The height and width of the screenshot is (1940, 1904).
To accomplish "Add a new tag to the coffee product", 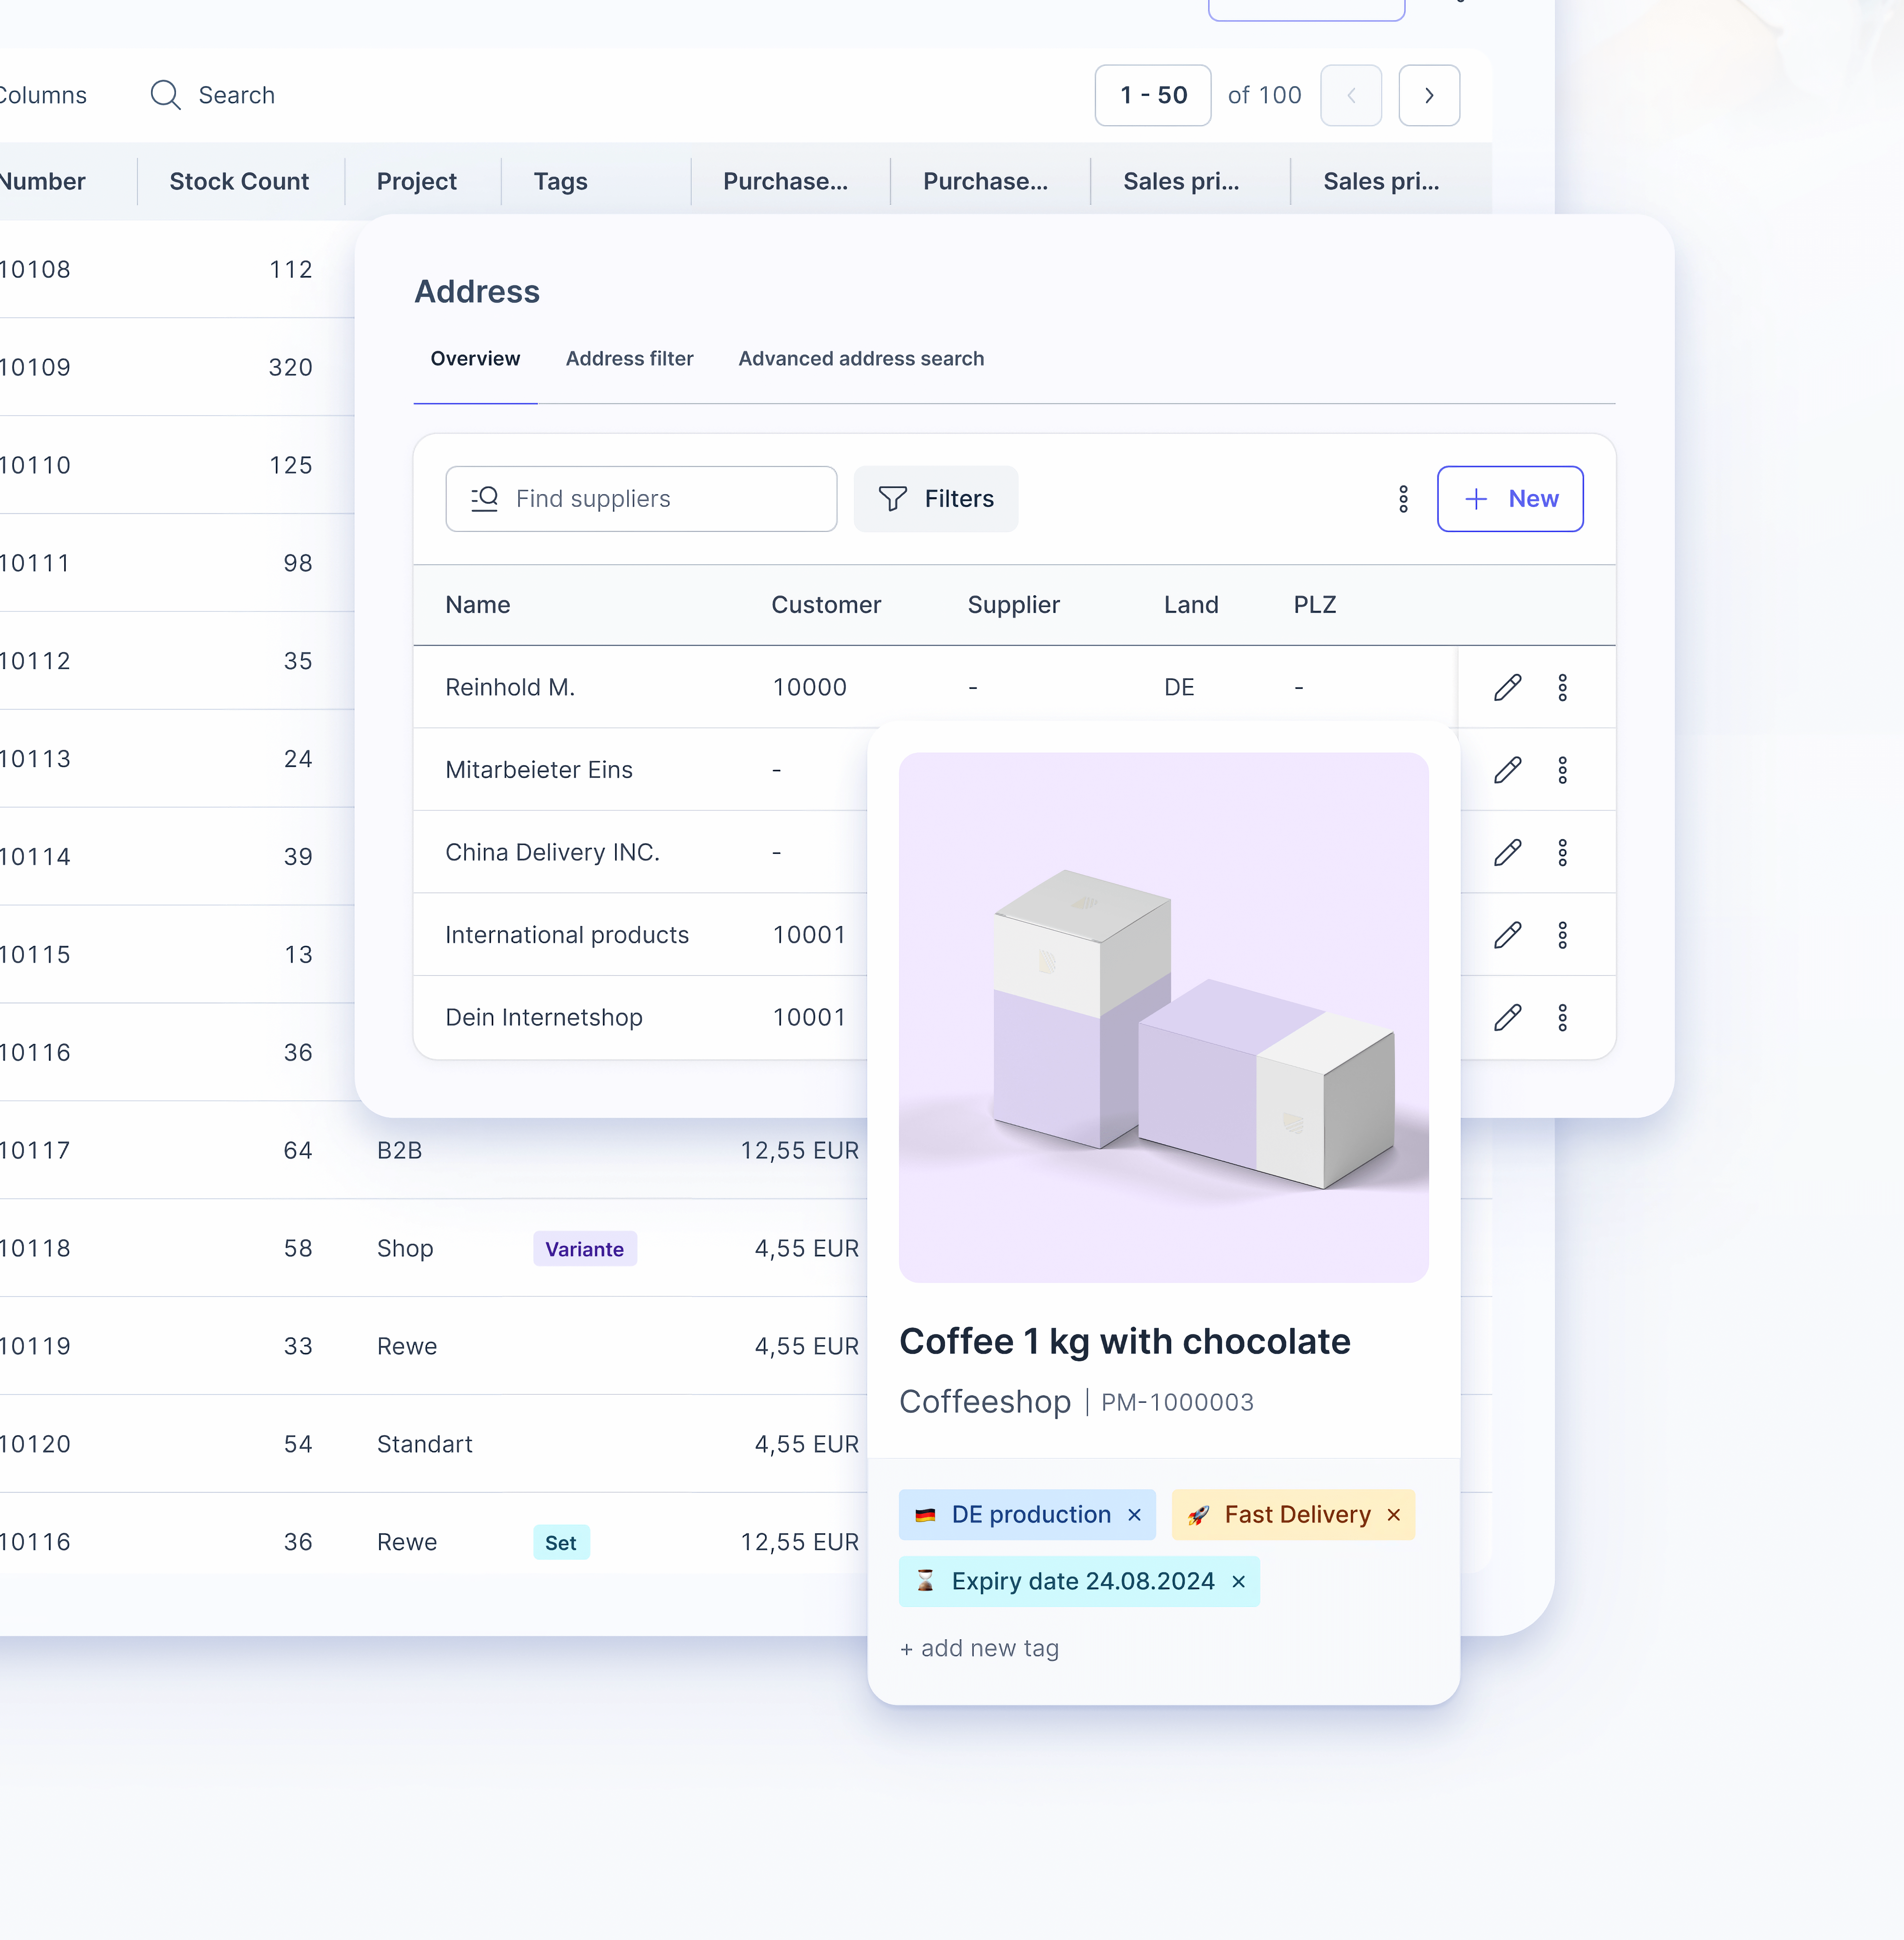I will point(979,1648).
